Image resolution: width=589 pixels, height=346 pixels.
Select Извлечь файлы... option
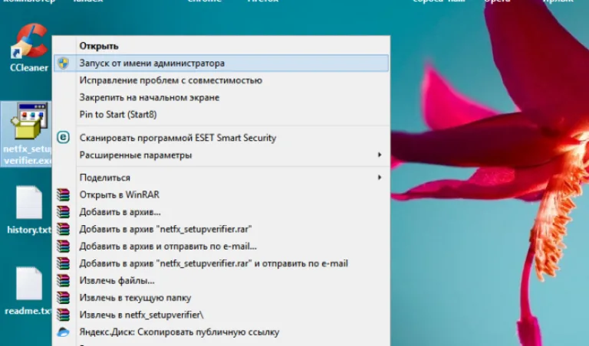pyautogui.click(x=117, y=281)
